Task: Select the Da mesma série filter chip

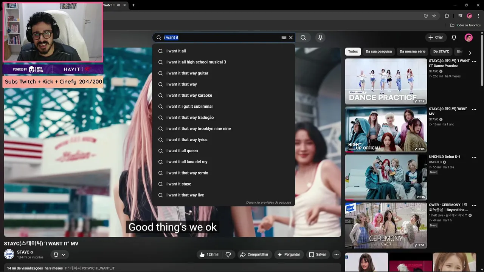Action: pyautogui.click(x=412, y=51)
